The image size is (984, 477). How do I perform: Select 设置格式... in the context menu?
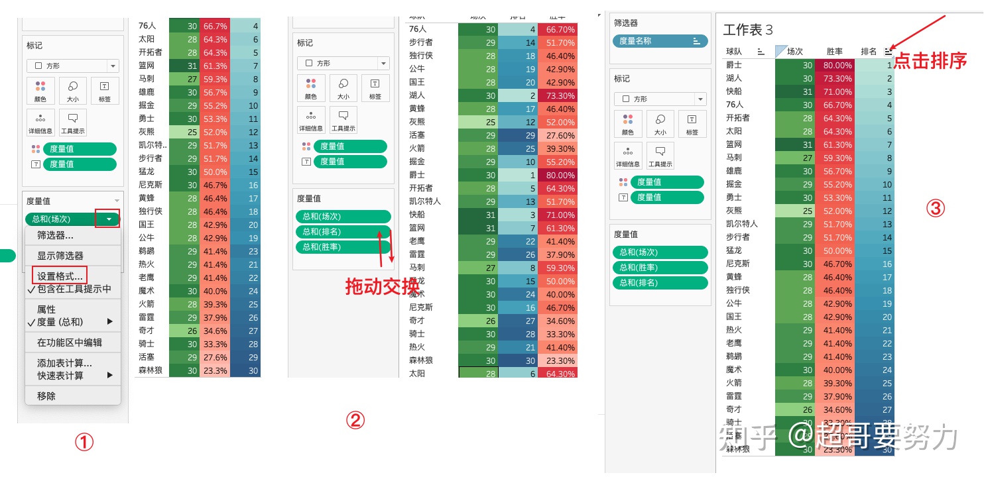(x=60, y=276)
